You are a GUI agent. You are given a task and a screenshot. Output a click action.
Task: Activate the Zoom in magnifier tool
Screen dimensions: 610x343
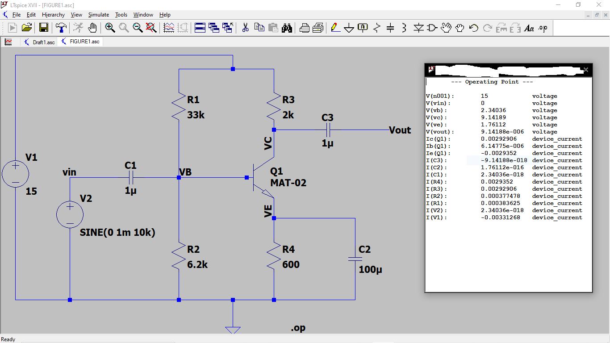(x=110, y=28)
